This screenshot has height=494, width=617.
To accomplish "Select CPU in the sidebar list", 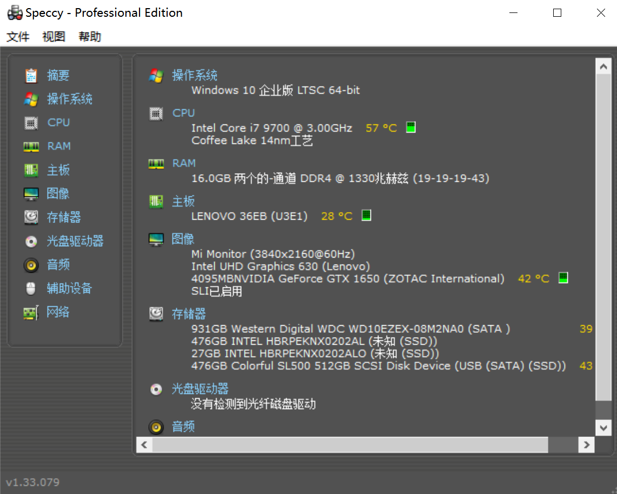I will pyautogui.click(x=58, y=122).
